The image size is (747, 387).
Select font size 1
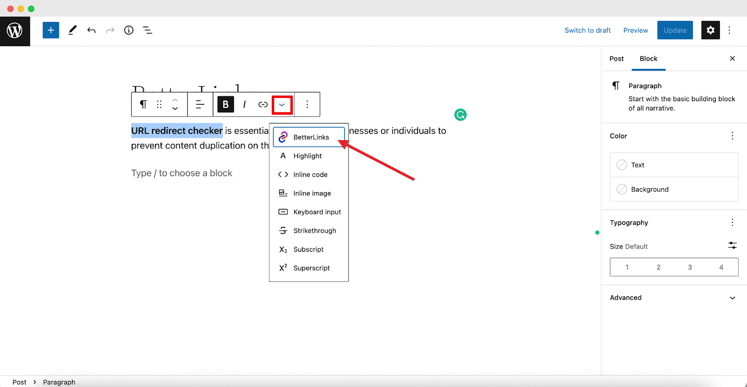tap(627, 267)
